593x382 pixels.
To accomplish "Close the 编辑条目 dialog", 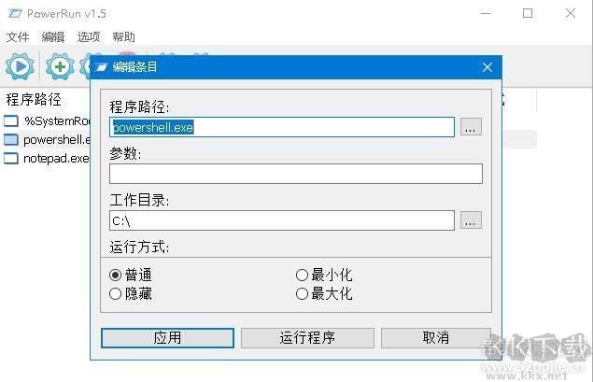I will 487,67.
